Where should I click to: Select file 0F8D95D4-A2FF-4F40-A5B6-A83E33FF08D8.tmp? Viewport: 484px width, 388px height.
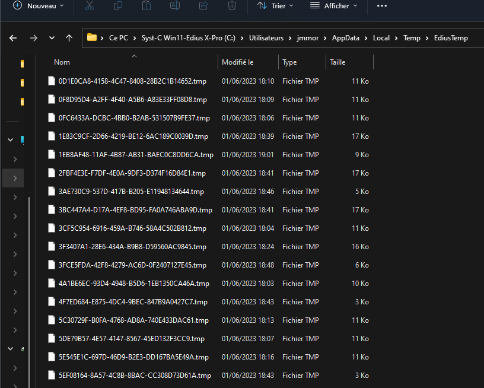pyautogui.click(x=133, y=100)
